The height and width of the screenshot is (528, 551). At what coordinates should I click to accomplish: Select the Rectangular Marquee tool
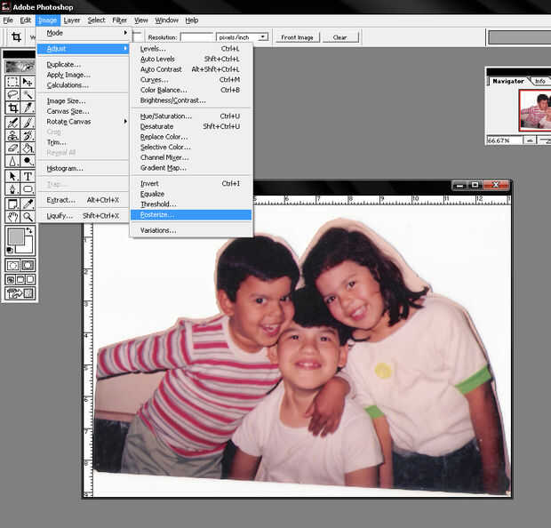(12, 82)
